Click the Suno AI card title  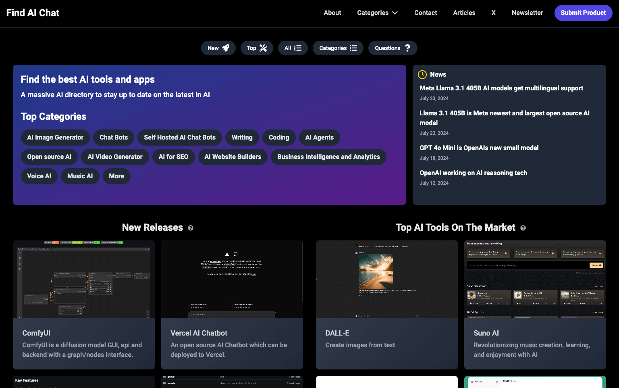click(x=486, y=333)
